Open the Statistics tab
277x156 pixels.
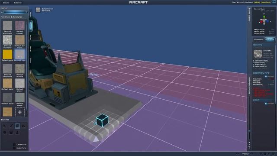[x=269, y=39]
